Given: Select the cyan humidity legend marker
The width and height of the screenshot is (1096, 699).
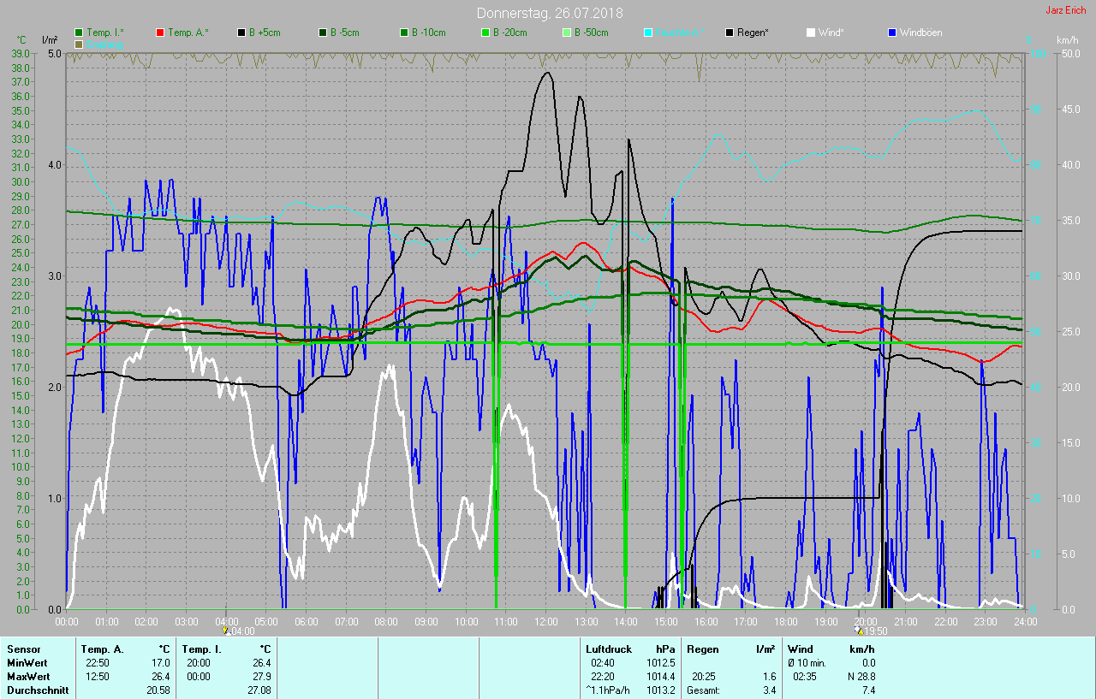Looking at the screenshot, I should [647, 33].
